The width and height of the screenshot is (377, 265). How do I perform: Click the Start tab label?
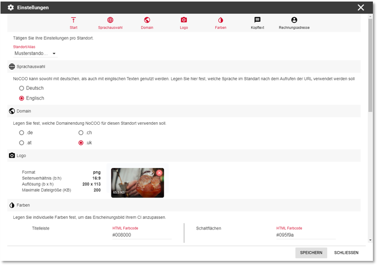tap(73, 28)
